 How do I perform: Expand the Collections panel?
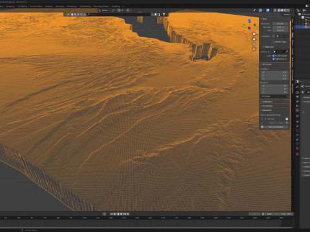(x=267, y=102)
